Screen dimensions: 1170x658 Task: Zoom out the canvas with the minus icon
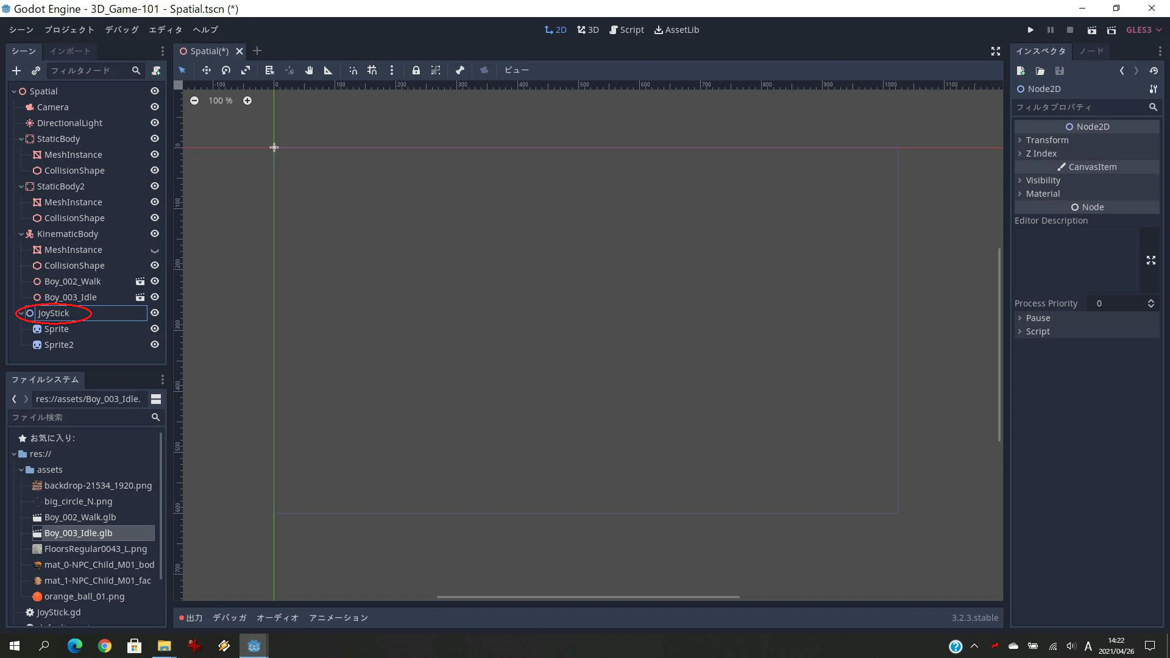click(x=194, y=101)
